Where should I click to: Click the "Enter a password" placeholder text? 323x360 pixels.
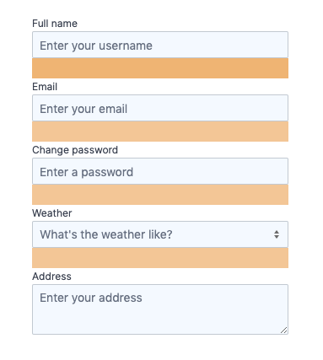click(x=87, y=172)
